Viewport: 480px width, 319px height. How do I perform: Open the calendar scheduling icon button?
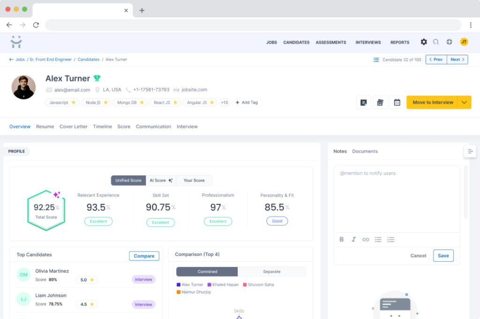[397, 102]
